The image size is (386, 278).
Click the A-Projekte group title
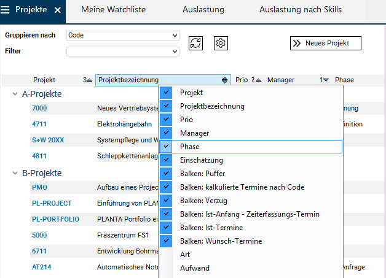pyautogui.click(x=42, y=94)
